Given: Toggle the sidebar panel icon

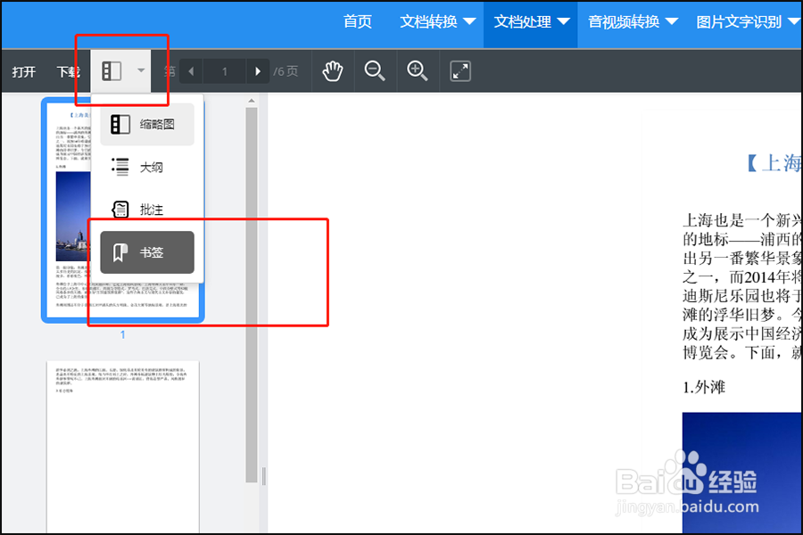Looking at the screenshot, I should click(x=112, y=71).
